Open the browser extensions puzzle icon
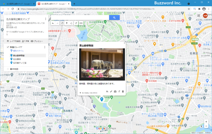 [x=199, y=9]
